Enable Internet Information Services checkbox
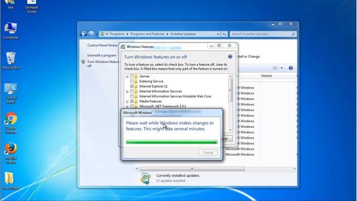357x201 pixels. (132, 91)
